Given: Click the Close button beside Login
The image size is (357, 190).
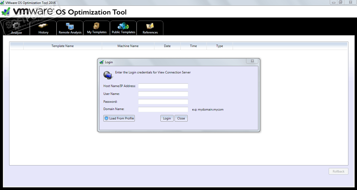Looking at the screenshot, I should point(181,118).
